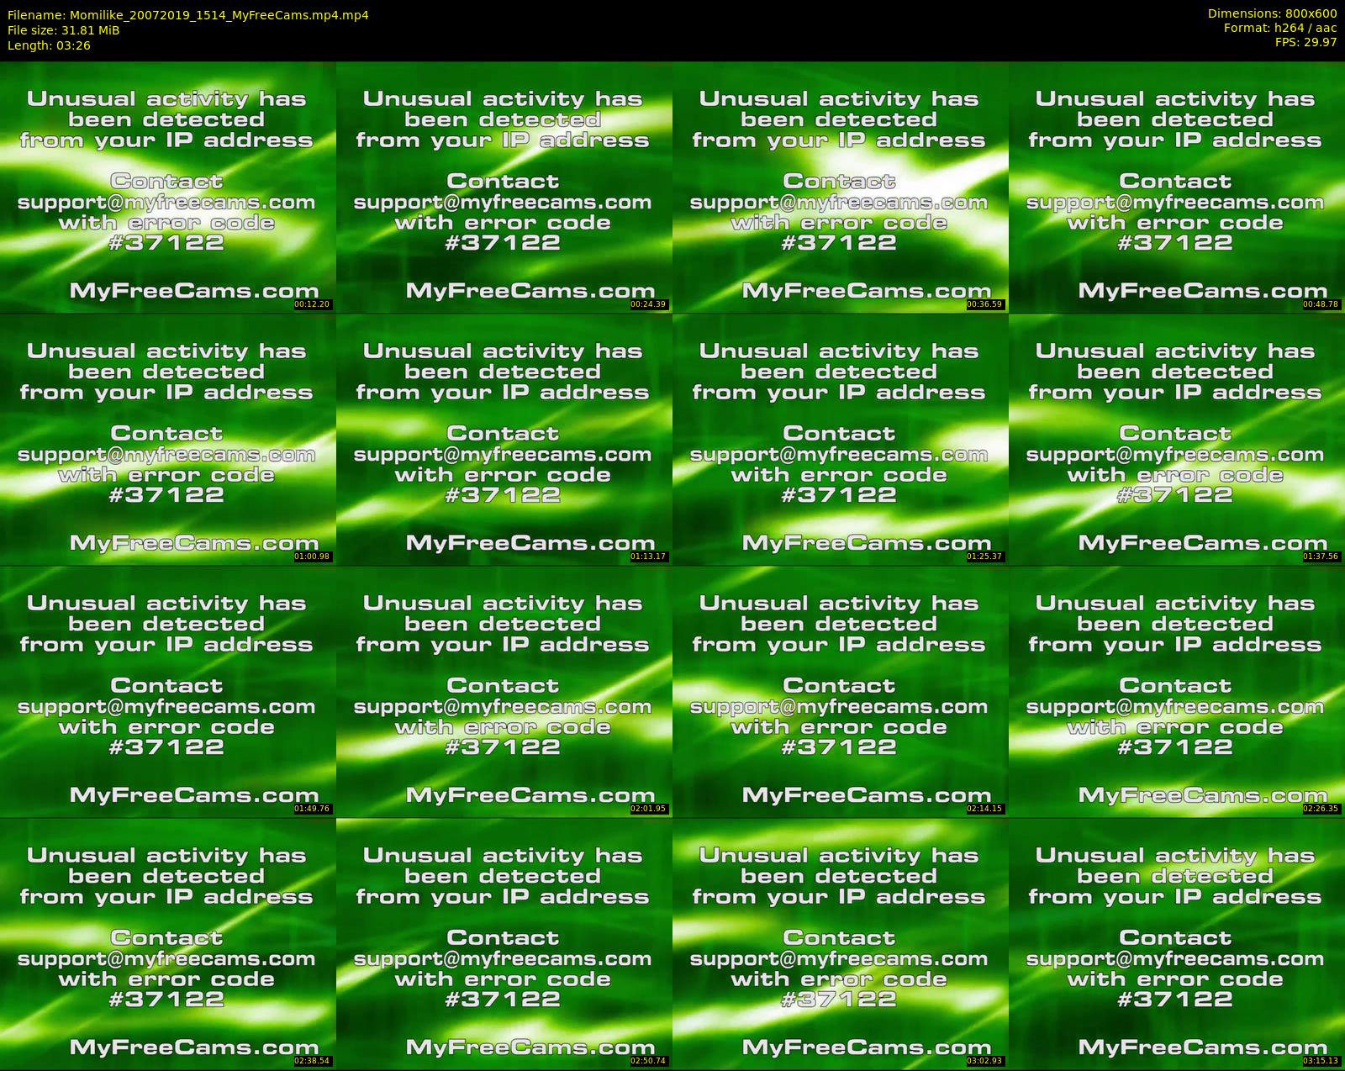The image size is (1345, 1071).
Task: Pick the frame thumbnail stamped 02:26.35
Action: (1176, 691)
